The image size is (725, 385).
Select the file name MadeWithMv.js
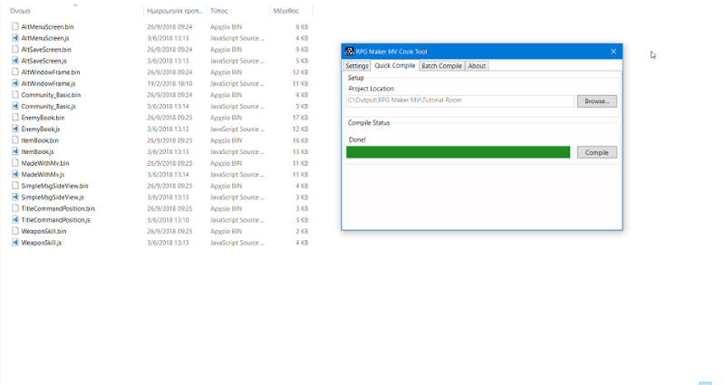[x=43, y=174]
